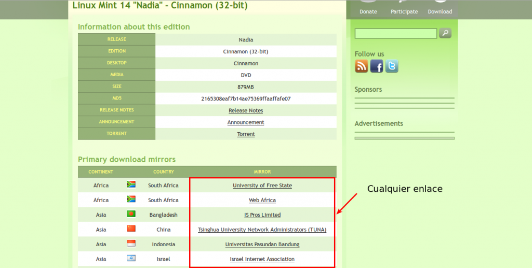The width and height of the screenshot is (532, 268).
Task: Choose the Israel Internet Association mirror
Action: (x=262, y=259)
